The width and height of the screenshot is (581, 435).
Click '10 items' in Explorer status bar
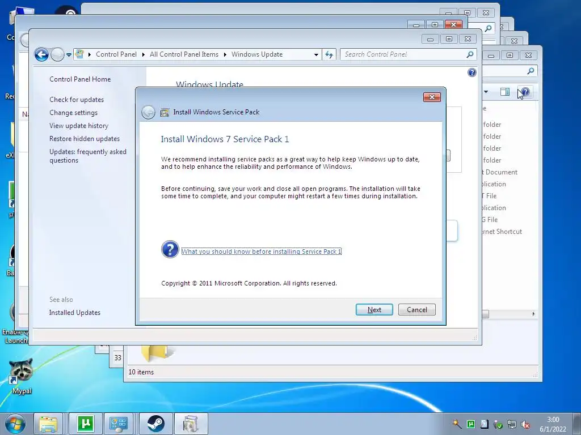[x=141, y=372]
